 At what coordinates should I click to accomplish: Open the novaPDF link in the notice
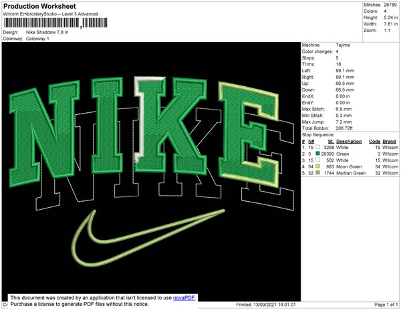pyautogui.click(x=184, y=298)
